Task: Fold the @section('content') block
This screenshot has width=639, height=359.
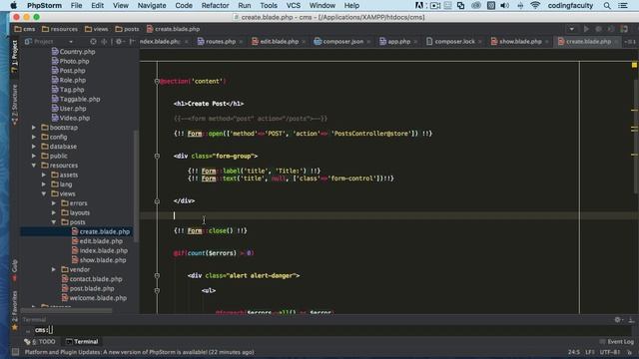Action: pos(157,82)
